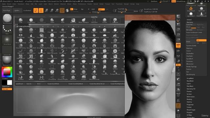The width and height of the screenshot is (210, 118).
Task: Expand the Polygroups subpalette
Action: point(190,105)
